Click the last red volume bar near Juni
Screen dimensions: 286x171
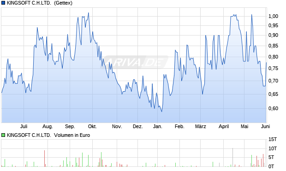263,160
